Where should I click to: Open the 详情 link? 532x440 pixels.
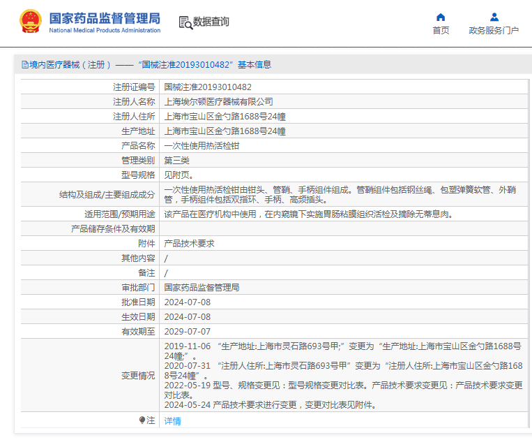click(x=172, y=421)
